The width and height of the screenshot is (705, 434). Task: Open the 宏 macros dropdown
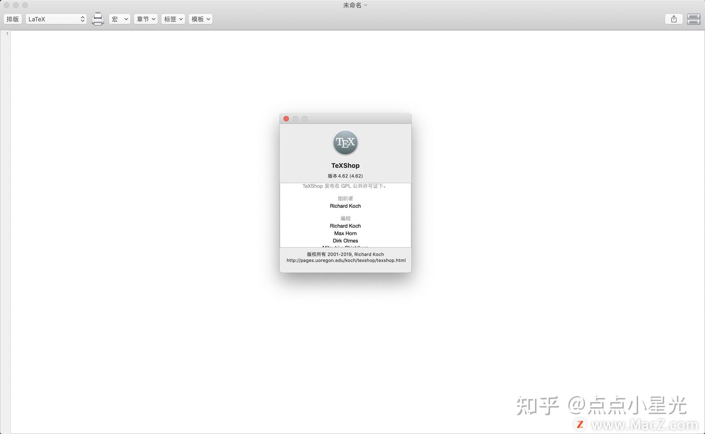[x=119, y=19]
